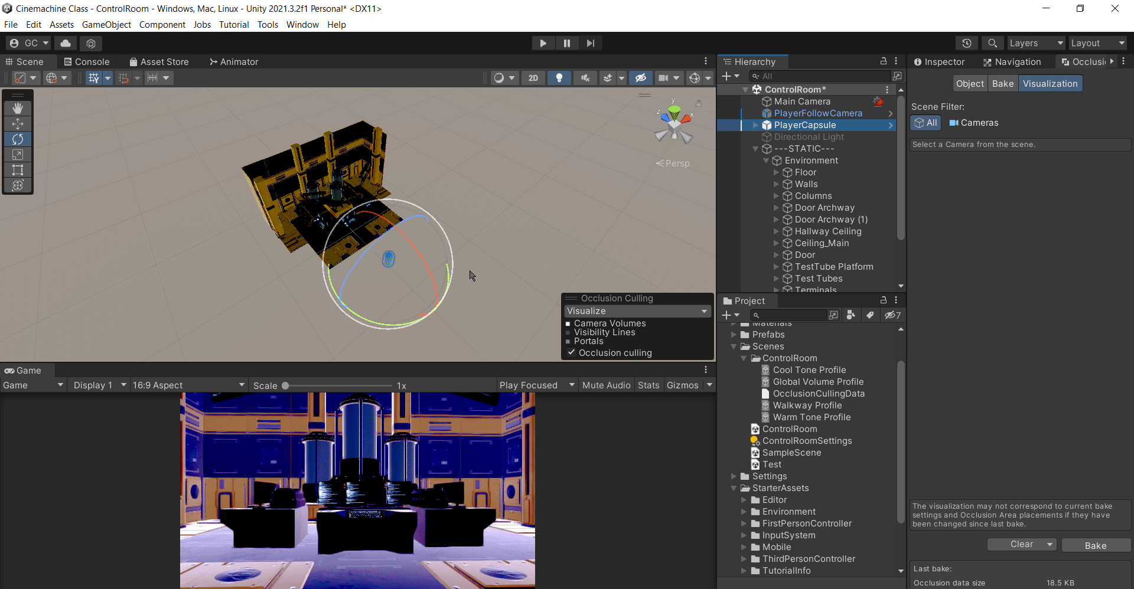Open the Window menu
The image size is (1134, 589).
pos(302,25)
